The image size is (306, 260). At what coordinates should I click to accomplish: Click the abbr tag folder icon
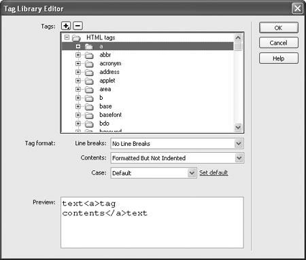coord(89,55)
